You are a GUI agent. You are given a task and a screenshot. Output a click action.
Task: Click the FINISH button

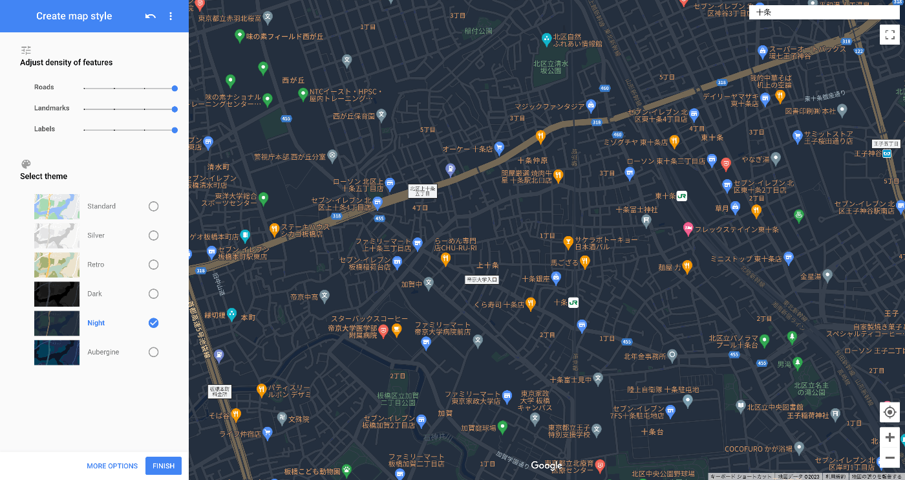click(164, 466)
